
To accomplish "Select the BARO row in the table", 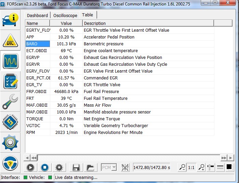I will [38, 44].
